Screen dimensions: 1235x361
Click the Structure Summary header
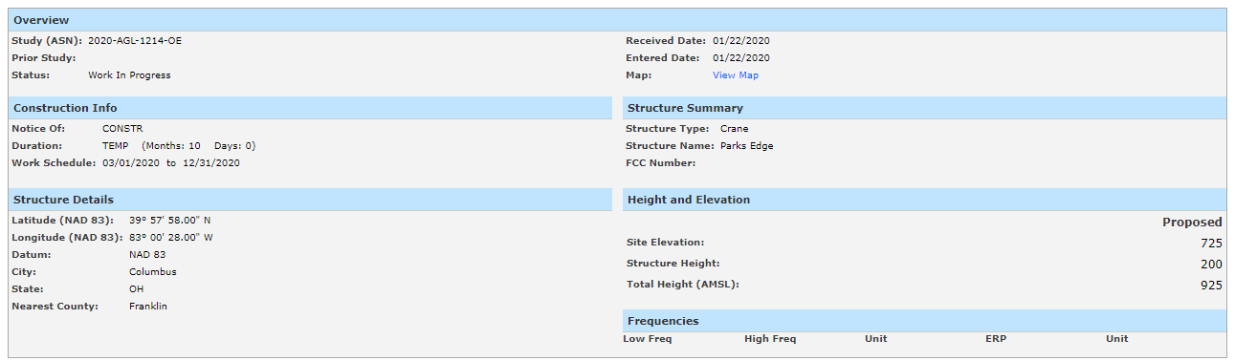[925, 108]
